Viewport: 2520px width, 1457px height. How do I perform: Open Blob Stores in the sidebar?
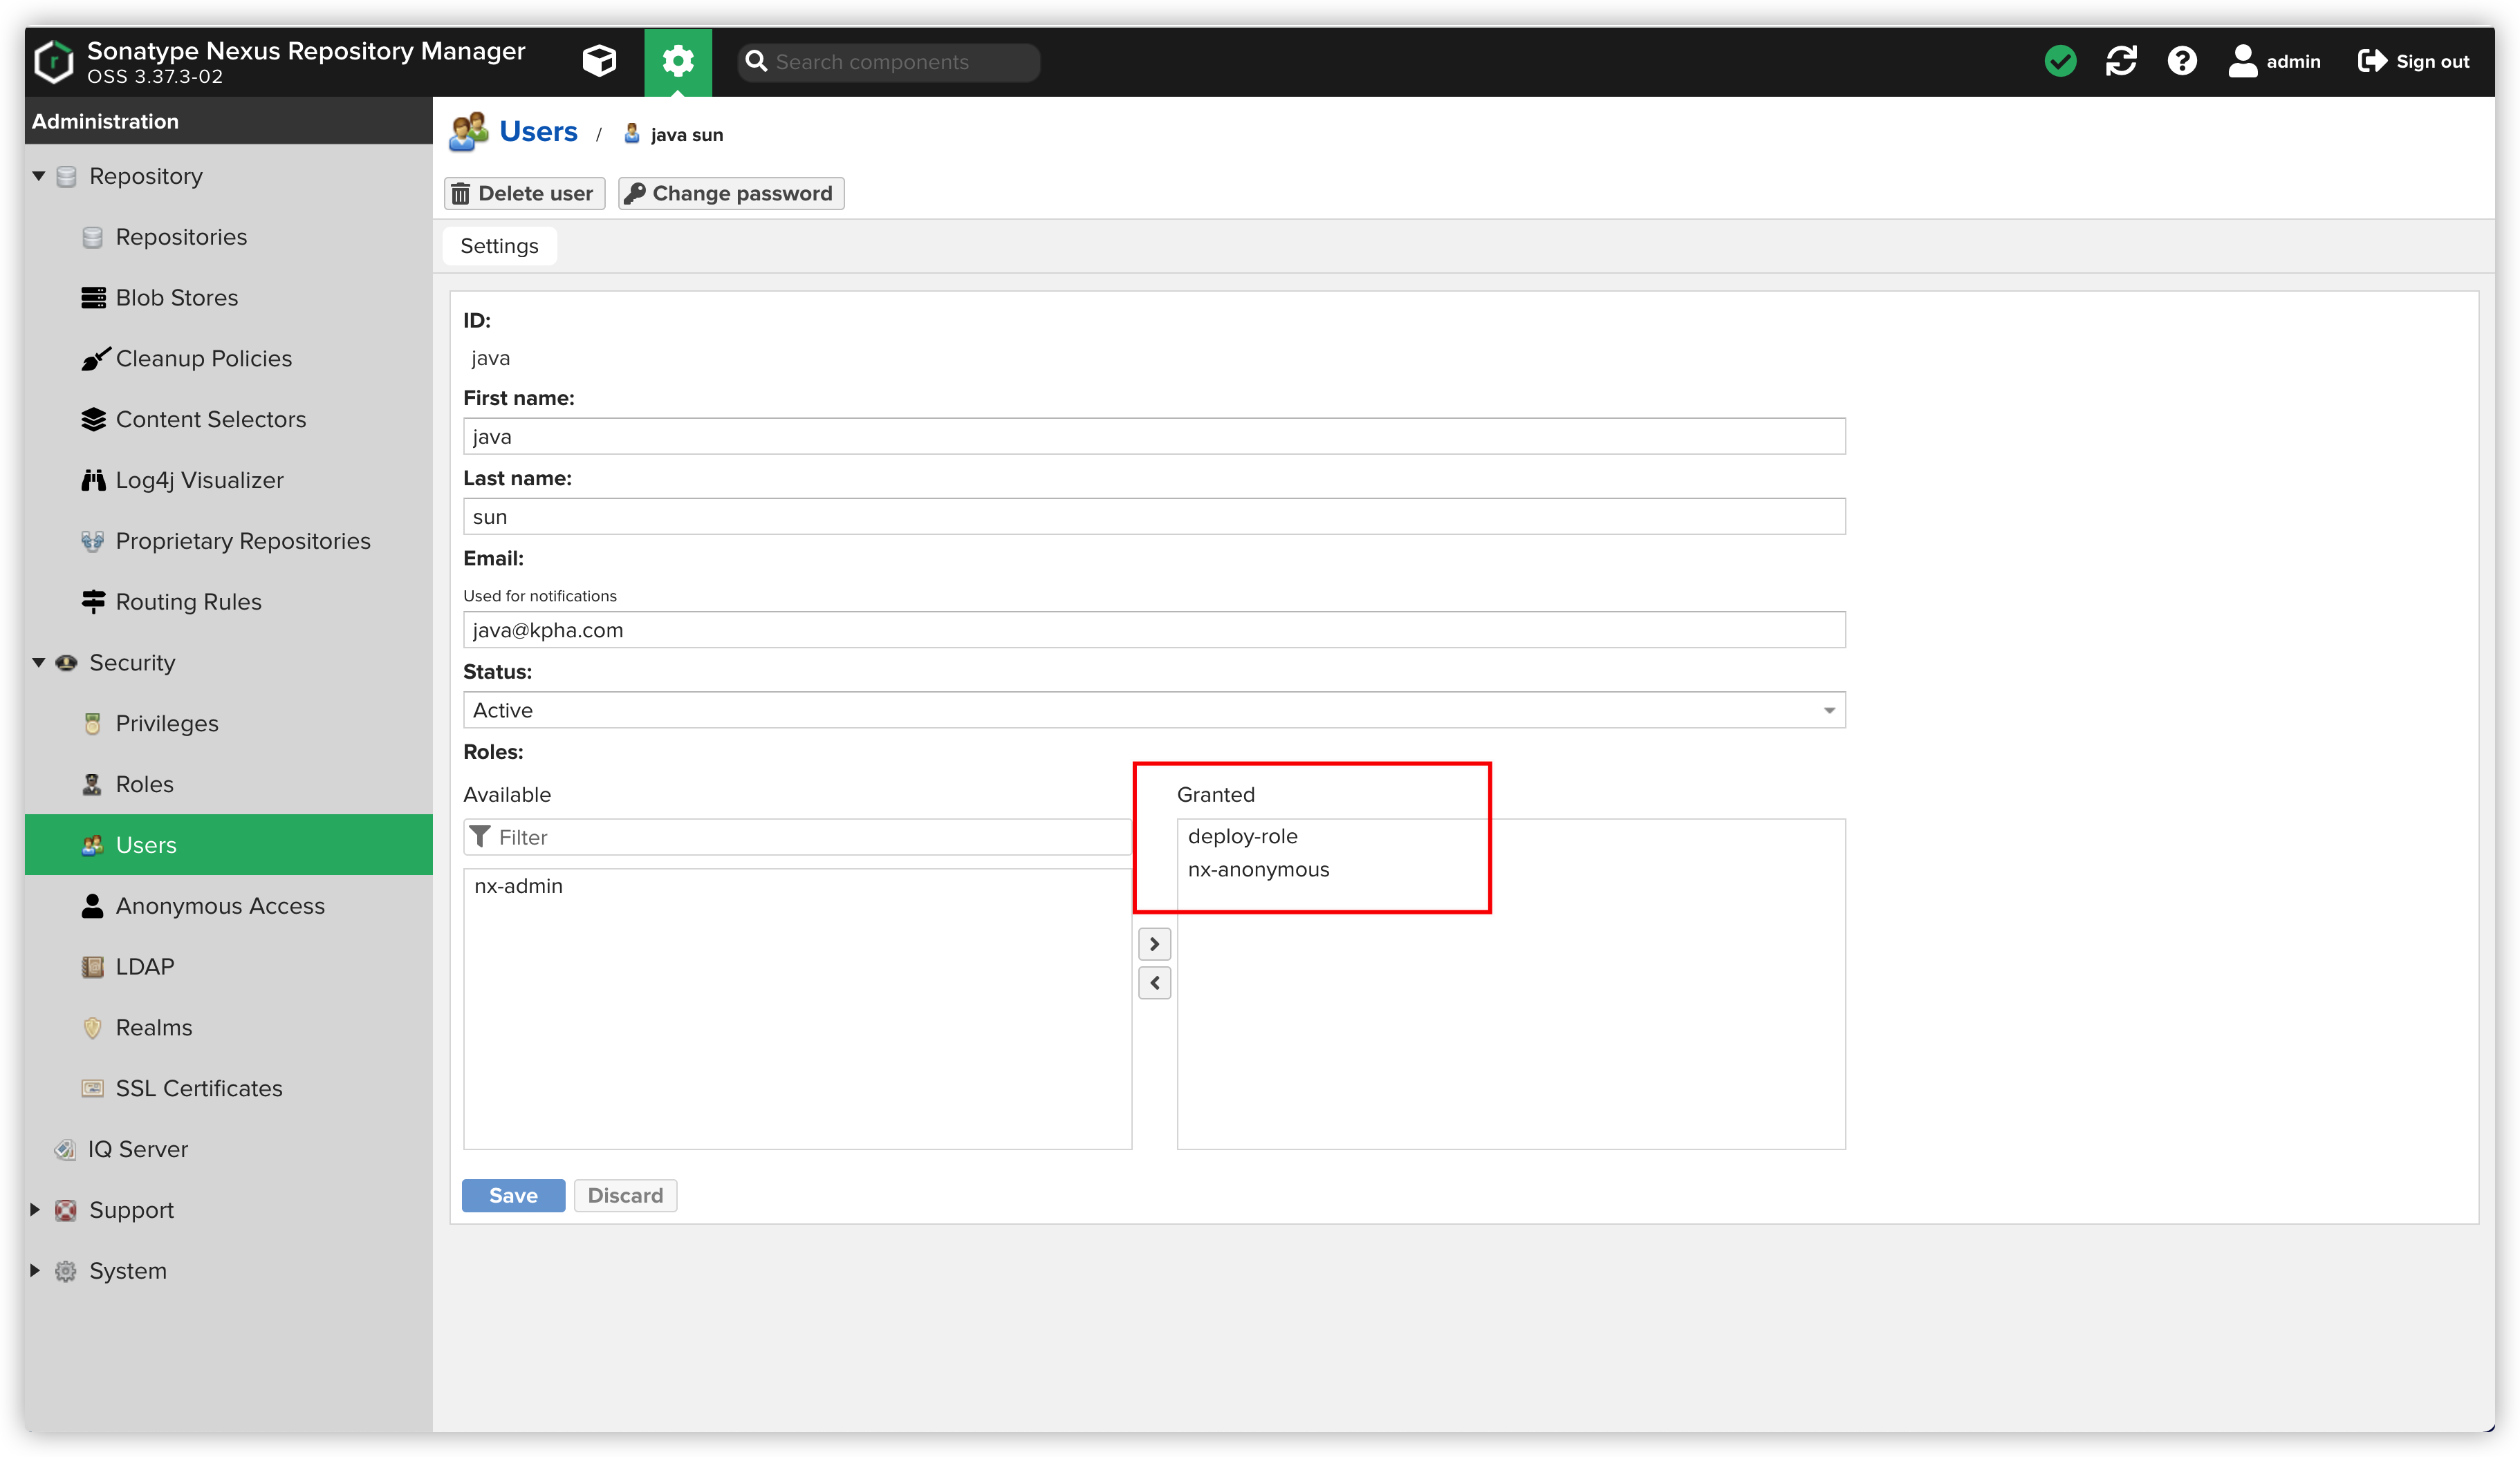click(177, 298)
